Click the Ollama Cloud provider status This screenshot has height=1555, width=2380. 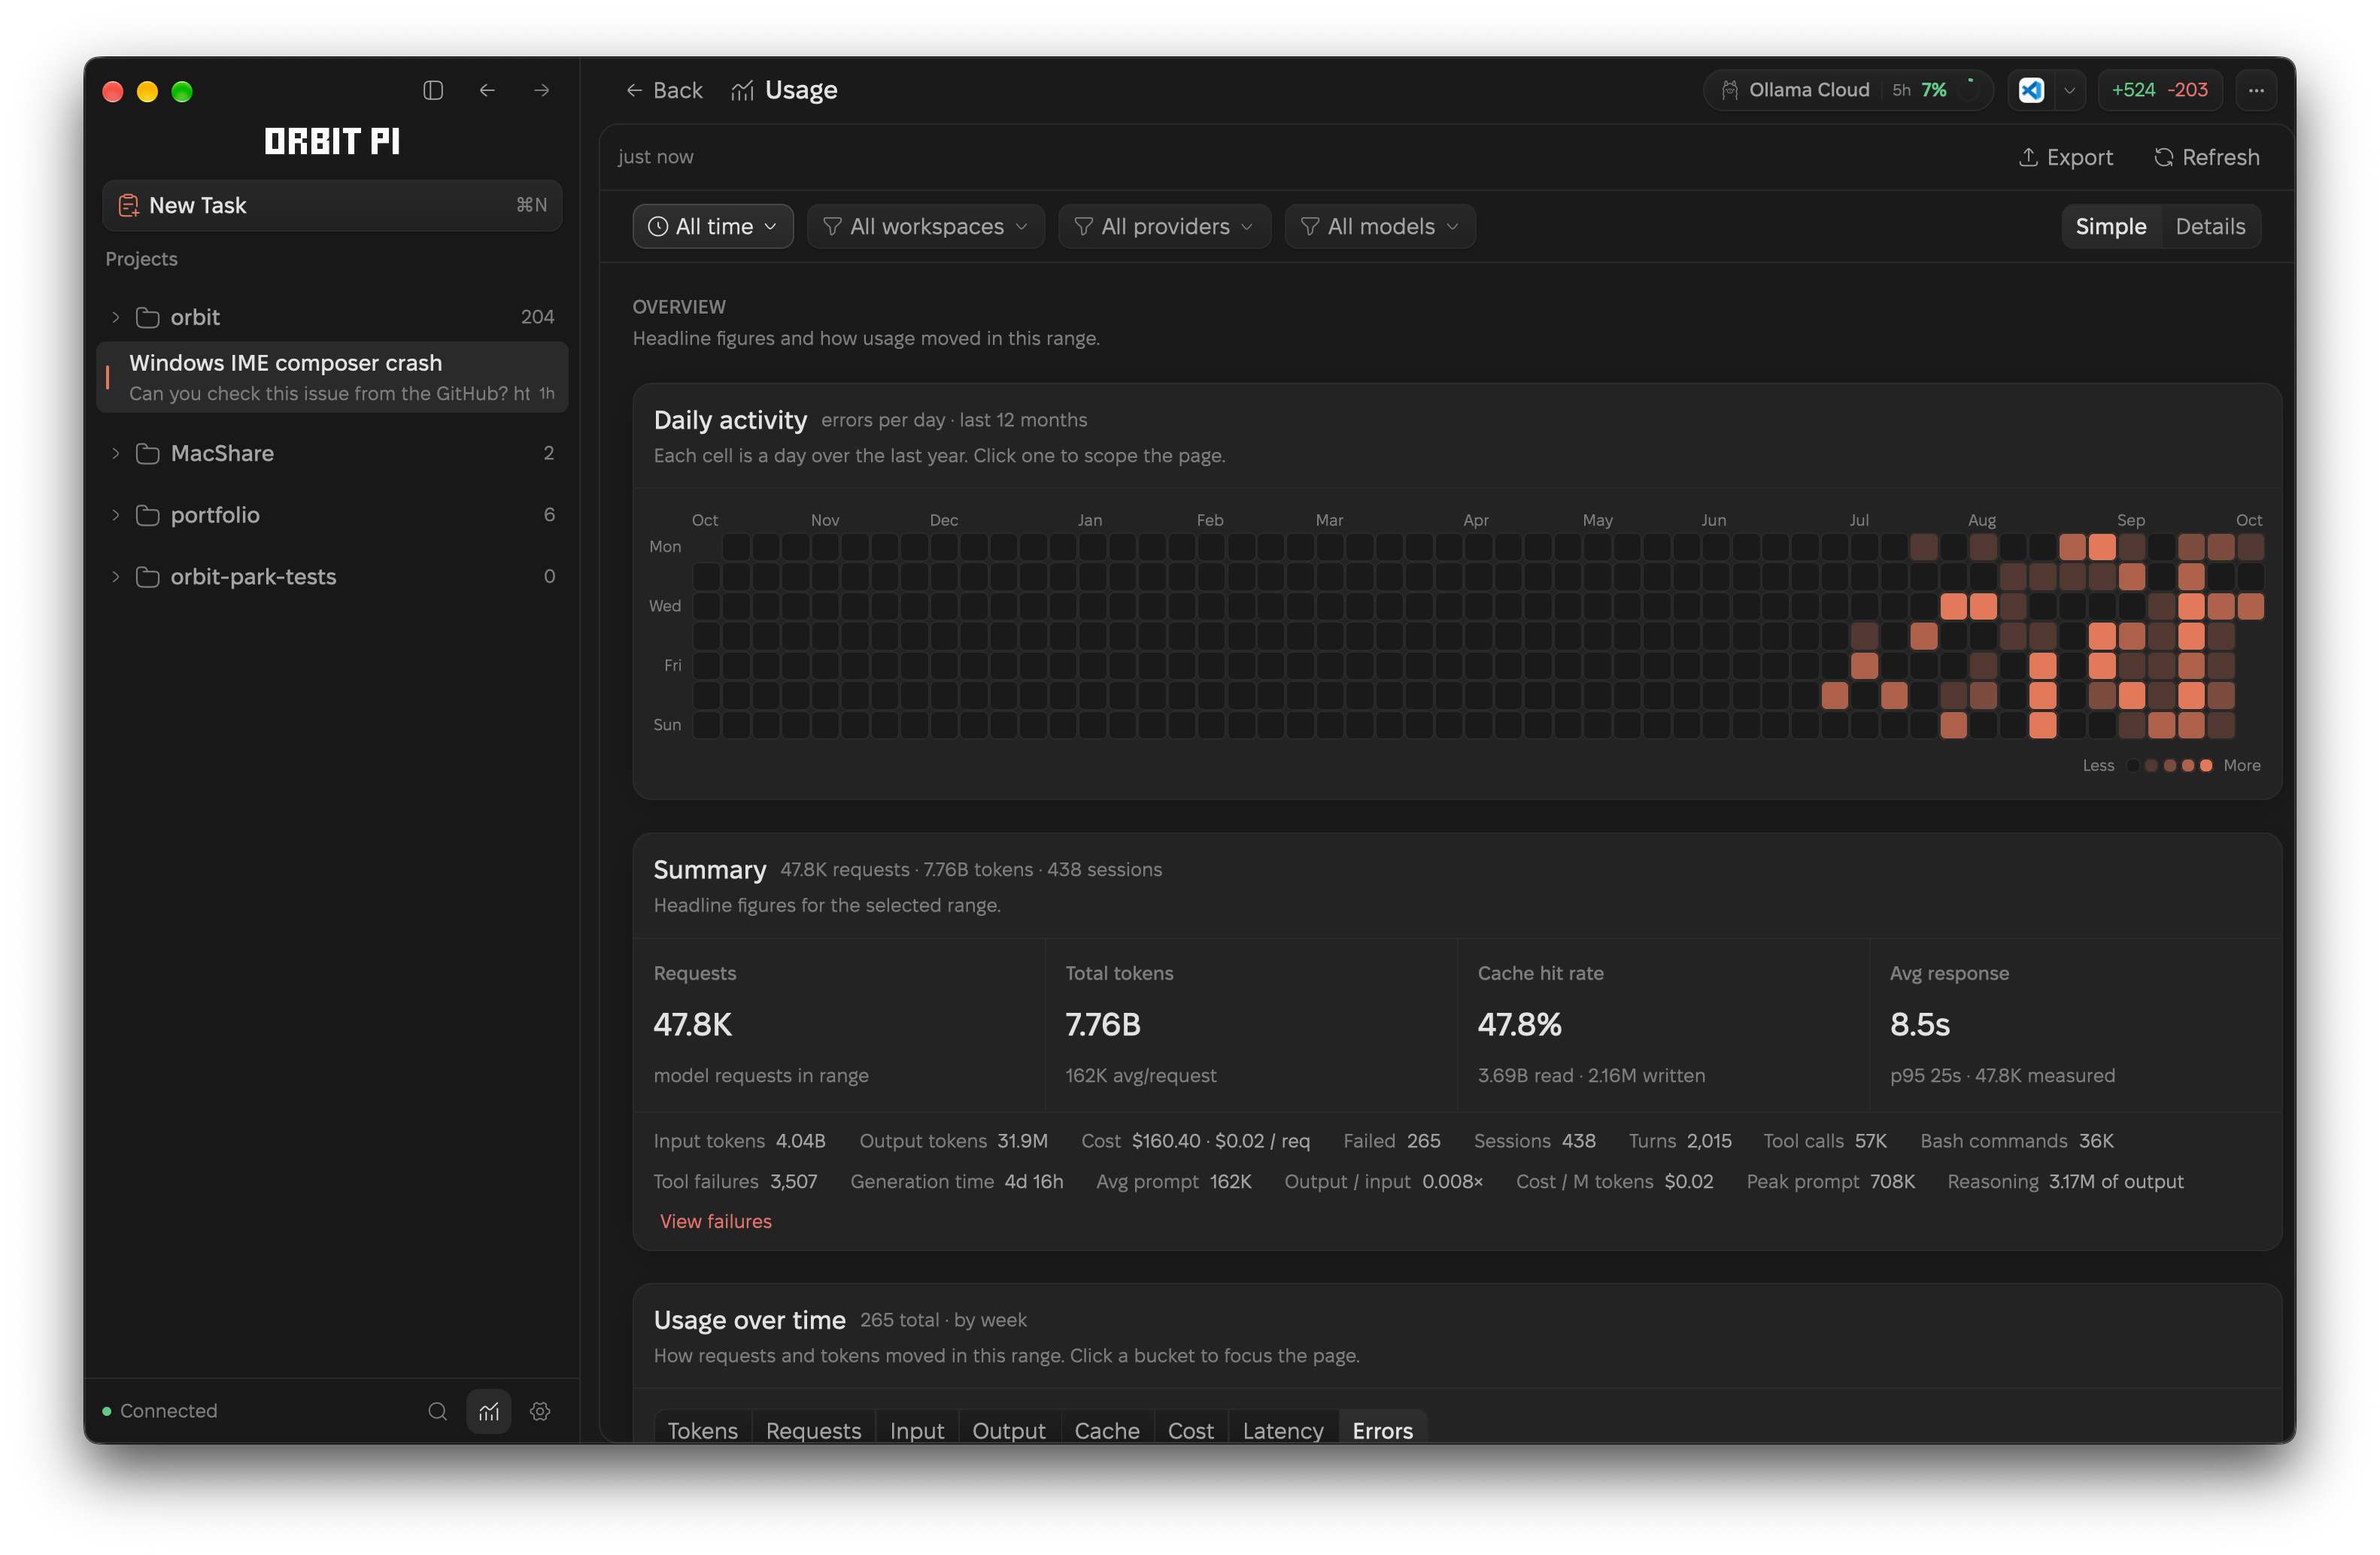pyautogui.click(x=1848, y=90)
